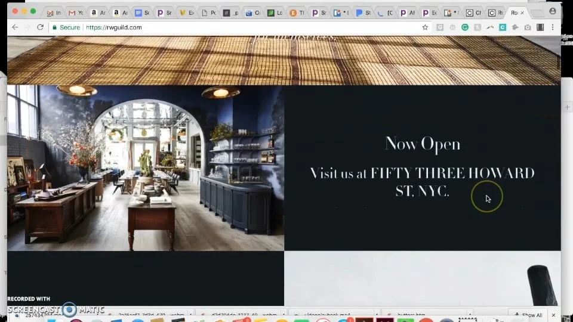Click the gray G extension icon
The width and height of the screenshot is (573, 322).
(x=440, y=27)
